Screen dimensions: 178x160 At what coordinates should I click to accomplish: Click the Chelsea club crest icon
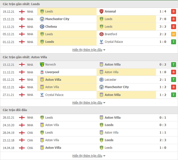click(x=42, y=26)
